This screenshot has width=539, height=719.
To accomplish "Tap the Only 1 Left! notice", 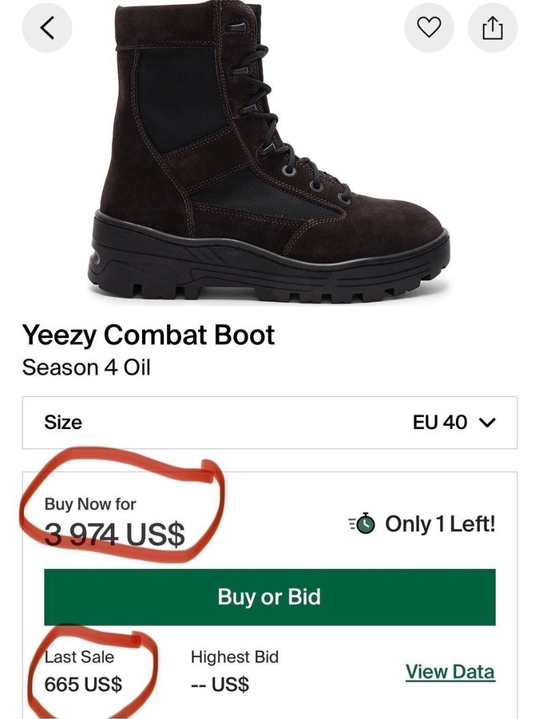I will click(x=440, y=524).
